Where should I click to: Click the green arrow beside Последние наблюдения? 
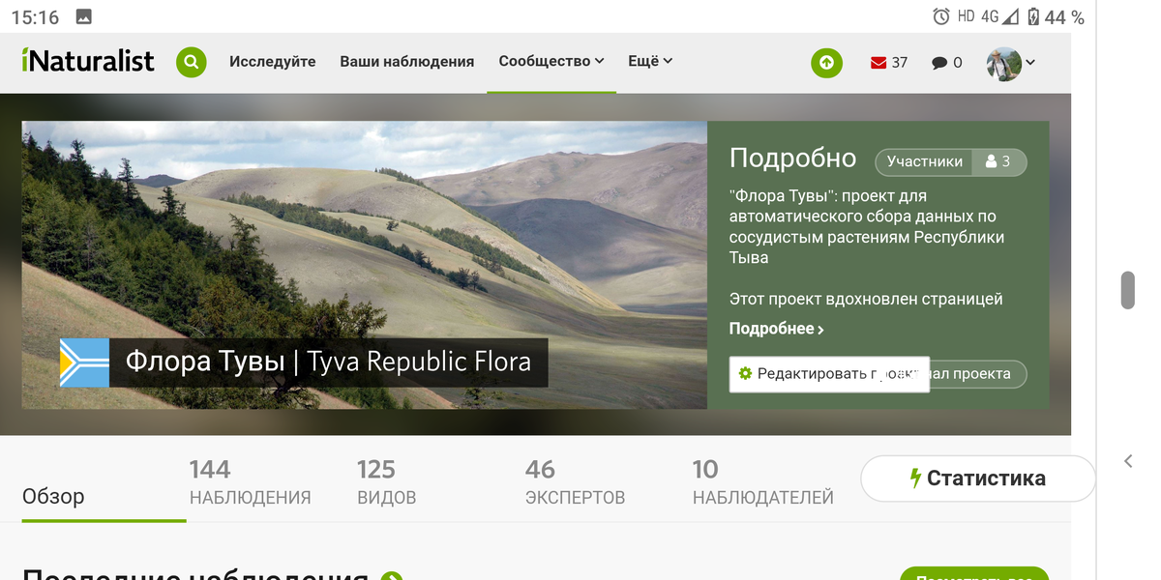pyautogui.click(x=391, y=579)
